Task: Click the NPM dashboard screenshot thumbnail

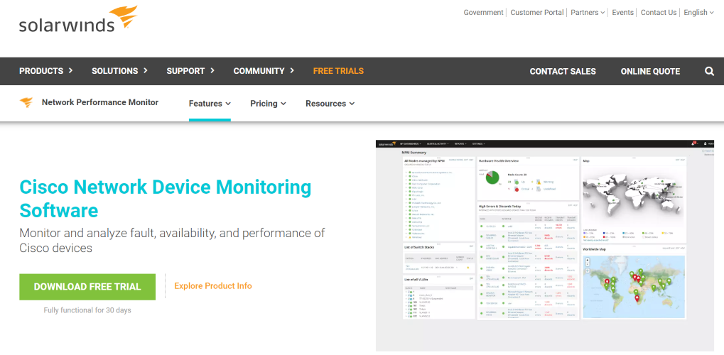Action: coord(545,245)
